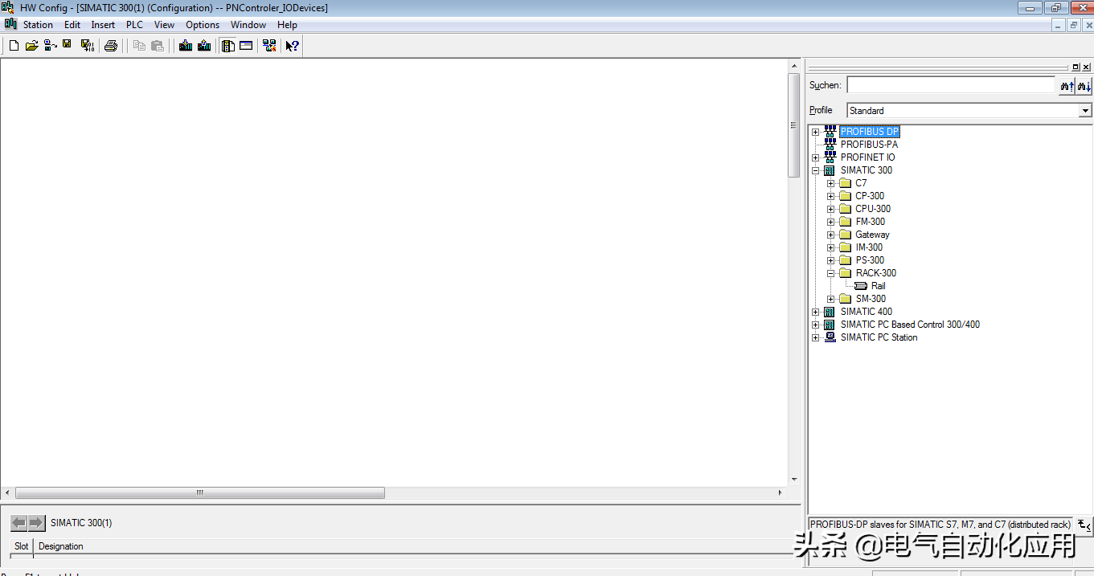Click the Upload to PG icon
This screenshot has height=576, width=1094.
tap(204, 46)
